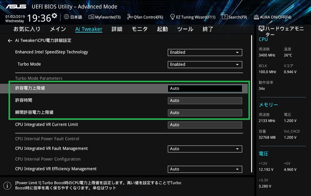The width and height of the screenshot is (311, 196).
Task: Click the 12.192 V reading
Action: point(266,170)
